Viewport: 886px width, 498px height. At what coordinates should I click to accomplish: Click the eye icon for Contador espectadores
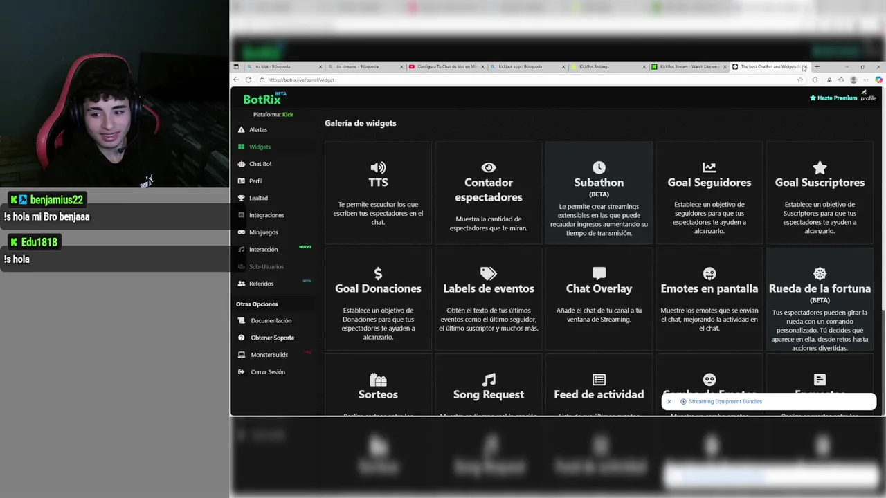pos(489,167)
